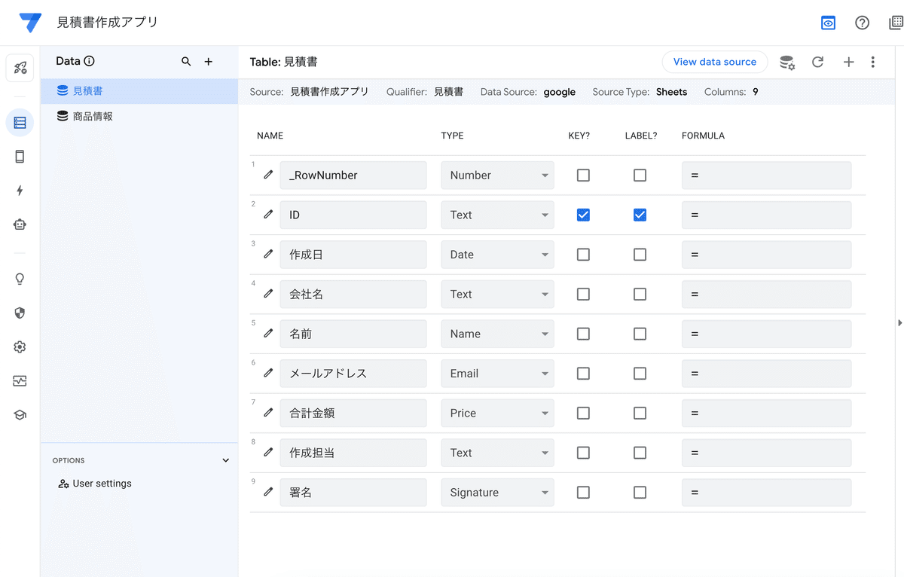Check KEY checkbox for 署名
The width and height of the screenshot is (904, 577).
coord(583,492)
